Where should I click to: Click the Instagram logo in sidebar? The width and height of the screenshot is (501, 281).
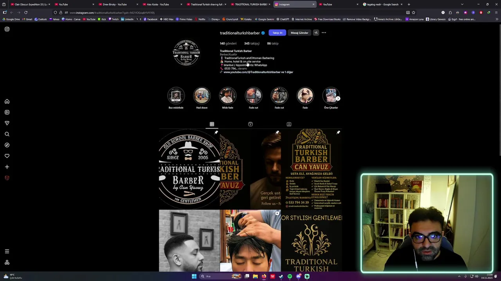(x=7, y=29)
